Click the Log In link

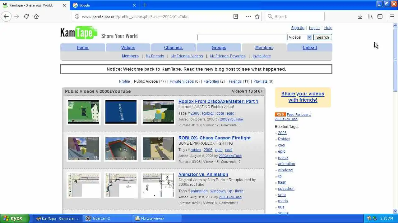coord(314,28)
